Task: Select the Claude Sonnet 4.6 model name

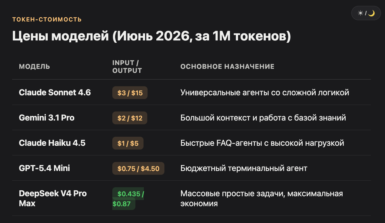Action: (55, 93)
